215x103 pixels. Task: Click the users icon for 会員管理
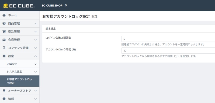pos(4,40)
